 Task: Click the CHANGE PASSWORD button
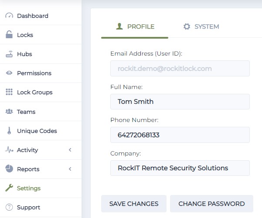pyautogui.click(x=211, y=204)
